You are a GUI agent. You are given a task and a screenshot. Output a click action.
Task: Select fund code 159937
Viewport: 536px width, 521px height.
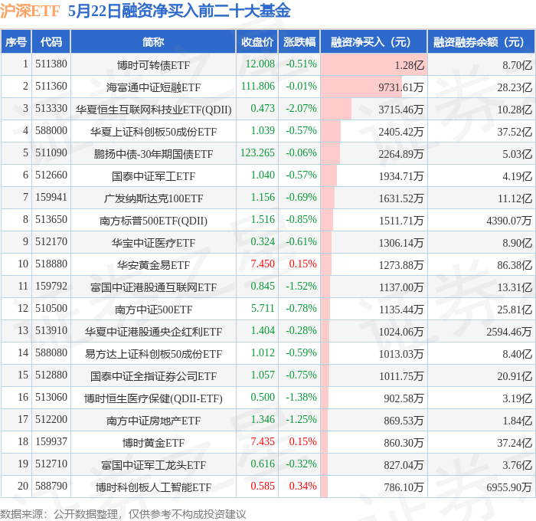[51, 442]
